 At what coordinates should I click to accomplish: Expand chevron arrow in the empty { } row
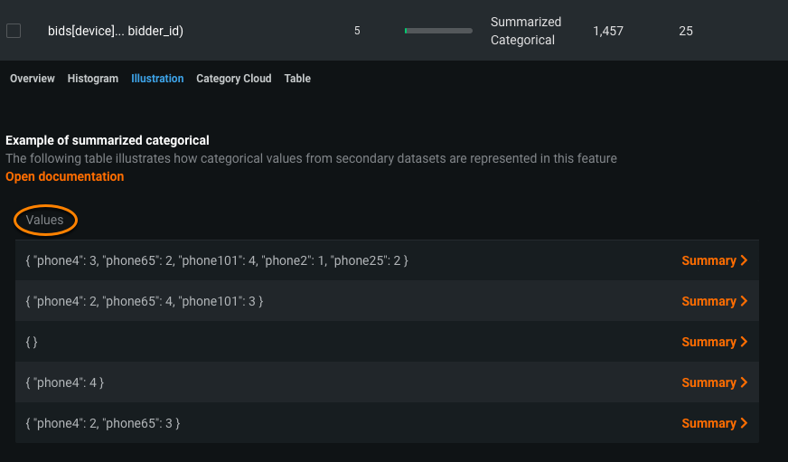744,342
